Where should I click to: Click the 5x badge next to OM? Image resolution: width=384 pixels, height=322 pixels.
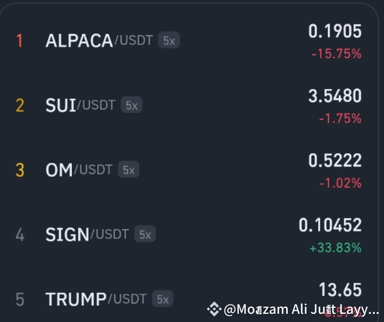click(x=128, y=169)
